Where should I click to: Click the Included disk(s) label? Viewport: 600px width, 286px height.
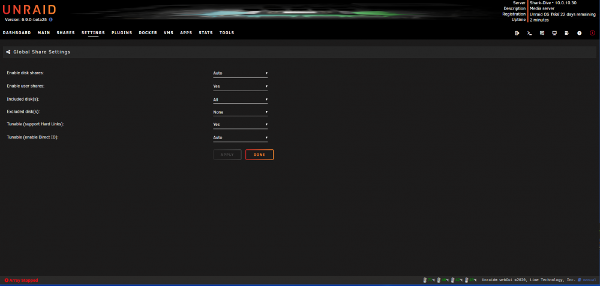[x=23, y=99]
